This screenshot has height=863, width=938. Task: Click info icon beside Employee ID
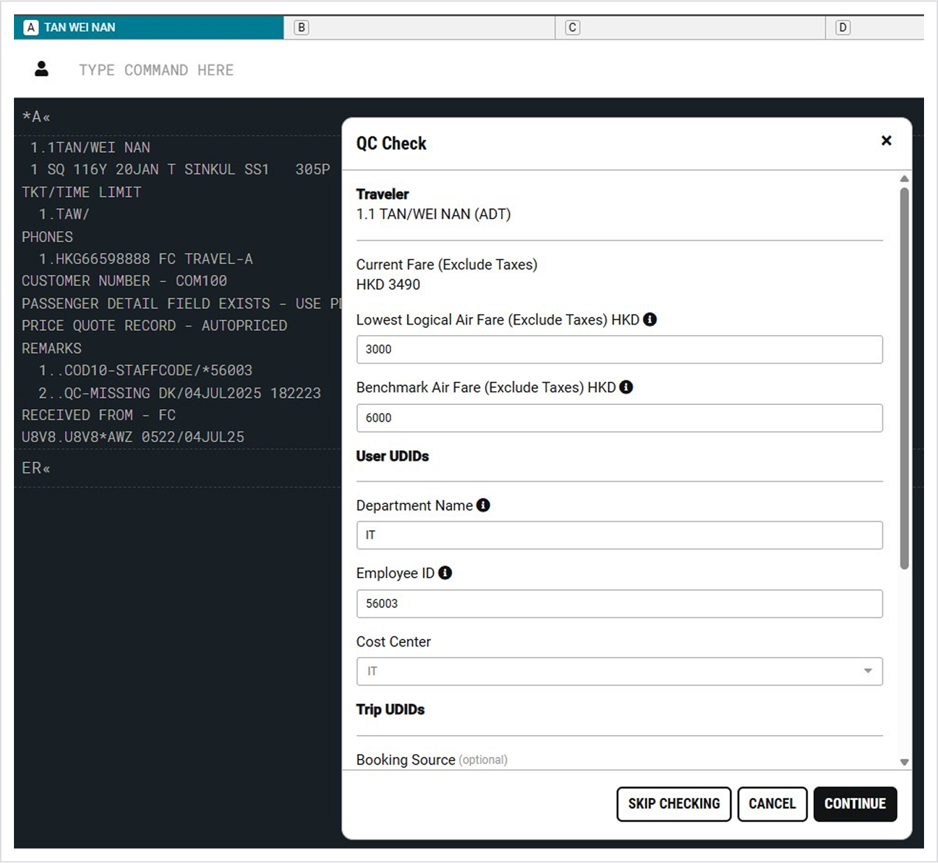coord(445,573)
